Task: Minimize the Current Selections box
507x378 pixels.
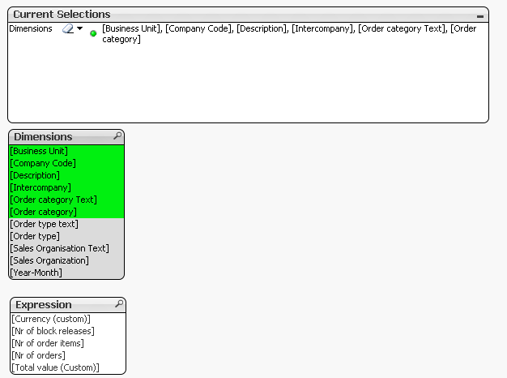Action: click(480, 16)
